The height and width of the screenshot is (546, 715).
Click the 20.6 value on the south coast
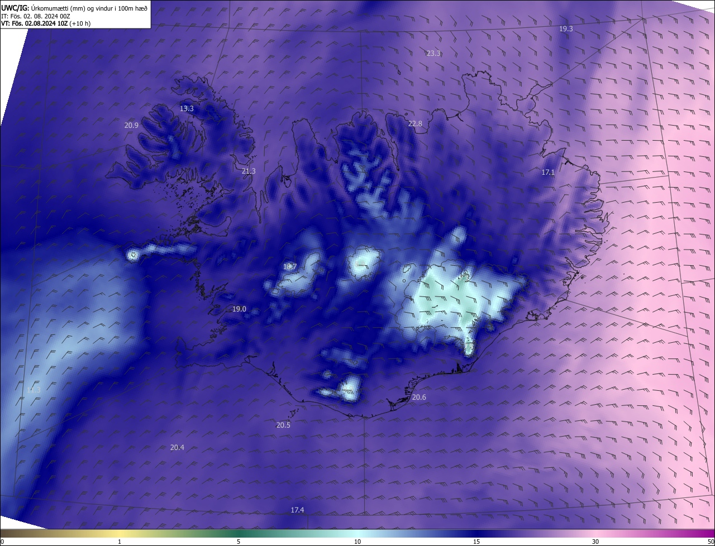click(419, 397)
